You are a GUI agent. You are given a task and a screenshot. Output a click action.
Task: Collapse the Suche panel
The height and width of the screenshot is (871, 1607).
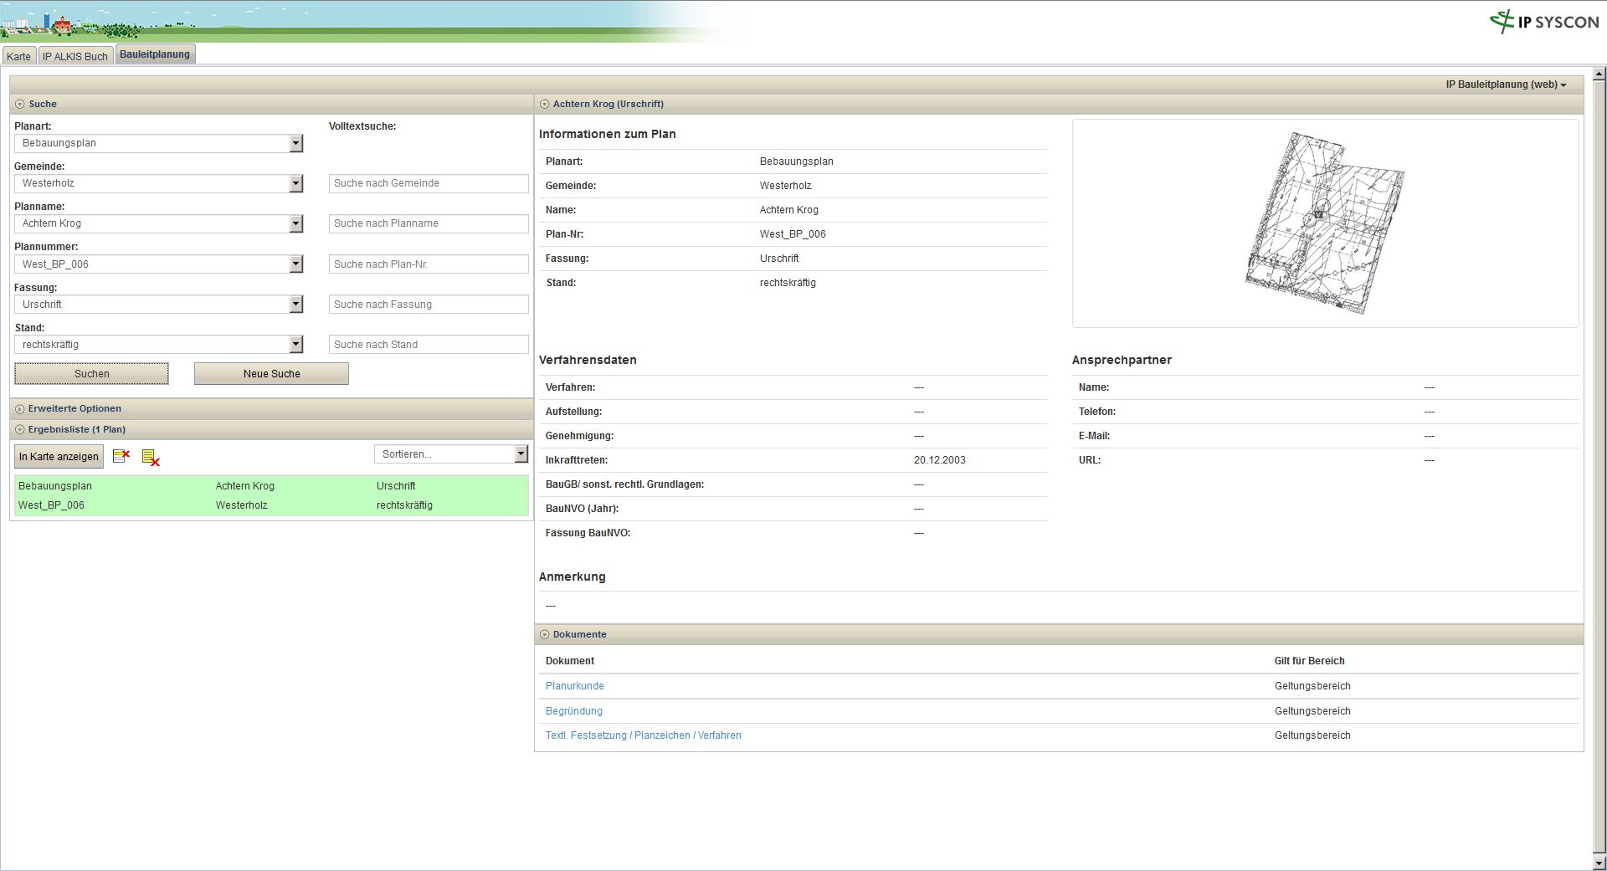(20, 105)
